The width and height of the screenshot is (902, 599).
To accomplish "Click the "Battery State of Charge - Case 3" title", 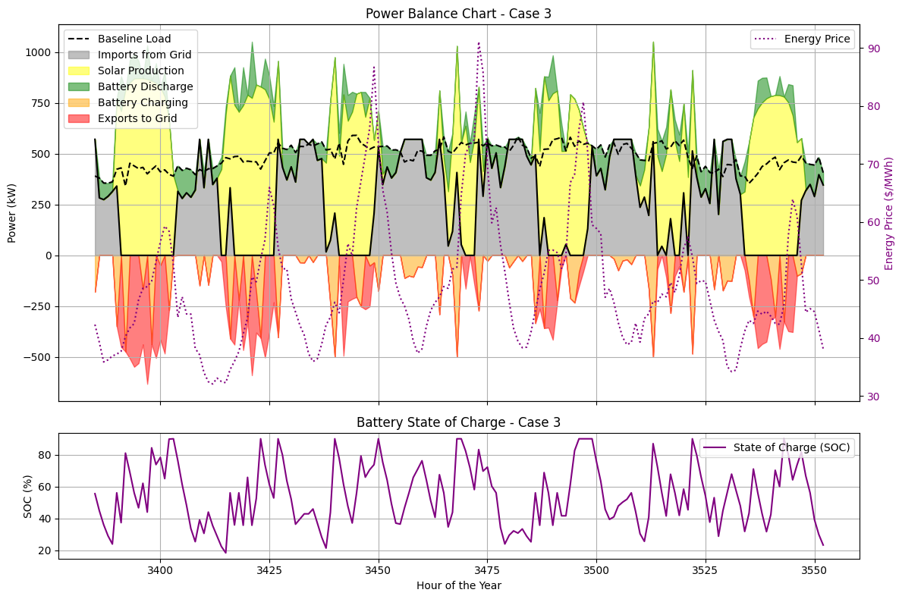I will click(x=458, y=422).
